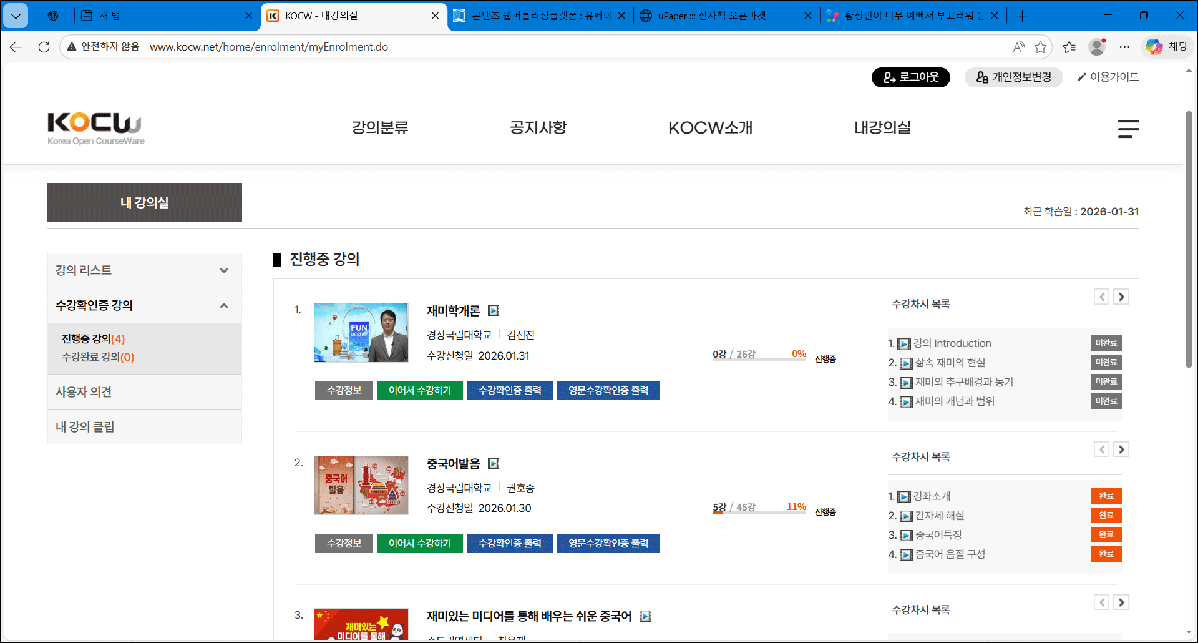Open 내 강의 클립 sidebar item
Screen dimensions: 1198x643
click(x=145, y=427)
